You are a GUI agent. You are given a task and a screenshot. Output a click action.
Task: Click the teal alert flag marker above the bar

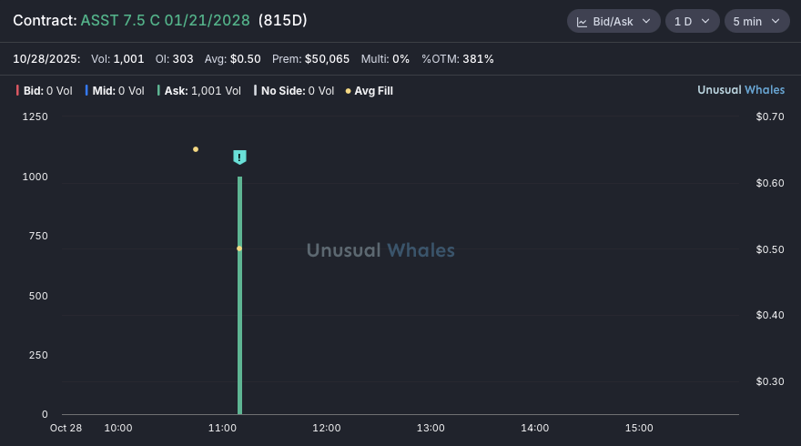[239, 157]
